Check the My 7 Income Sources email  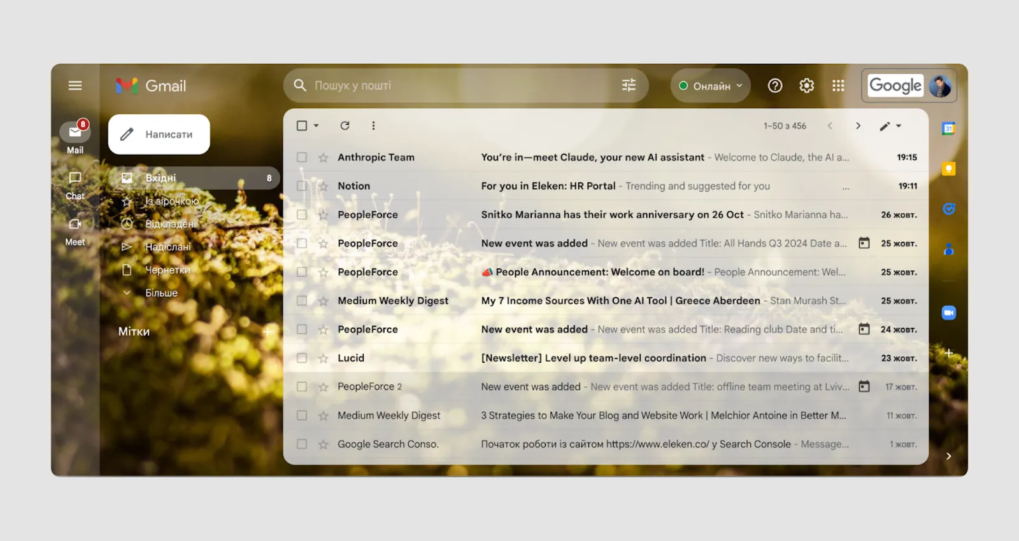[302, 300]
